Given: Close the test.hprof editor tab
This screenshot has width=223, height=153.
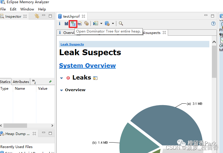Looking at the screenshot, I should coord(83,16).
